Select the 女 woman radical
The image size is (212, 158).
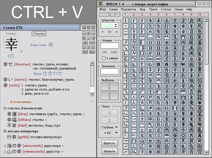click(142, 70)
